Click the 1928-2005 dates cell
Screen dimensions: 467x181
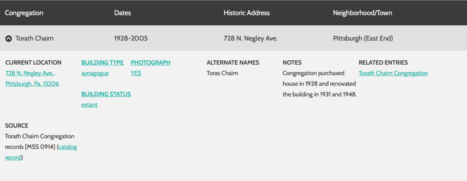[x=131, y=39]
